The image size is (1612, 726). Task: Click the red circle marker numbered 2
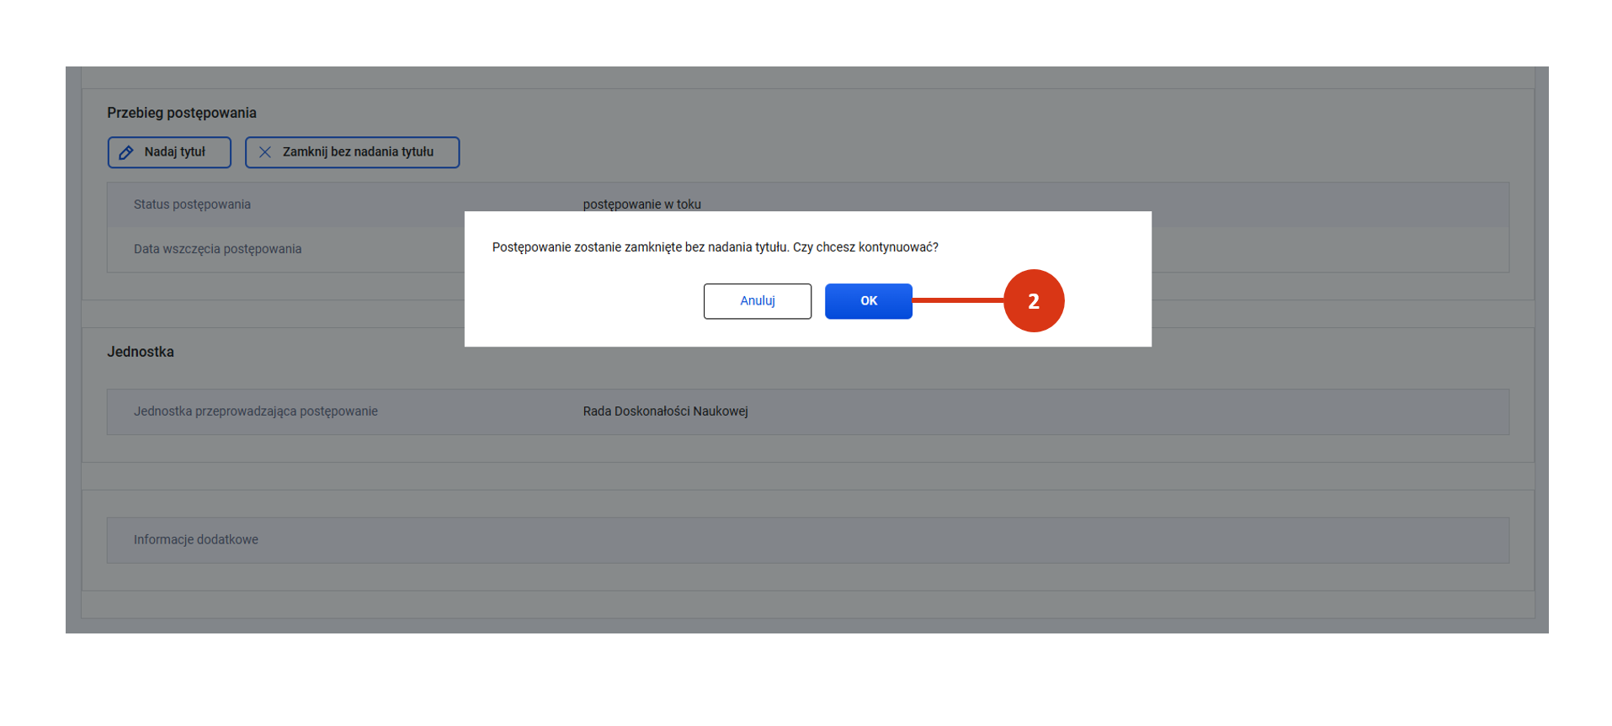1033,300
